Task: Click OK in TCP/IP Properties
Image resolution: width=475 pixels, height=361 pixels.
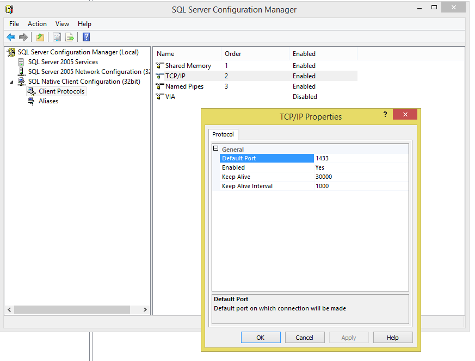Action: point(261,338)
